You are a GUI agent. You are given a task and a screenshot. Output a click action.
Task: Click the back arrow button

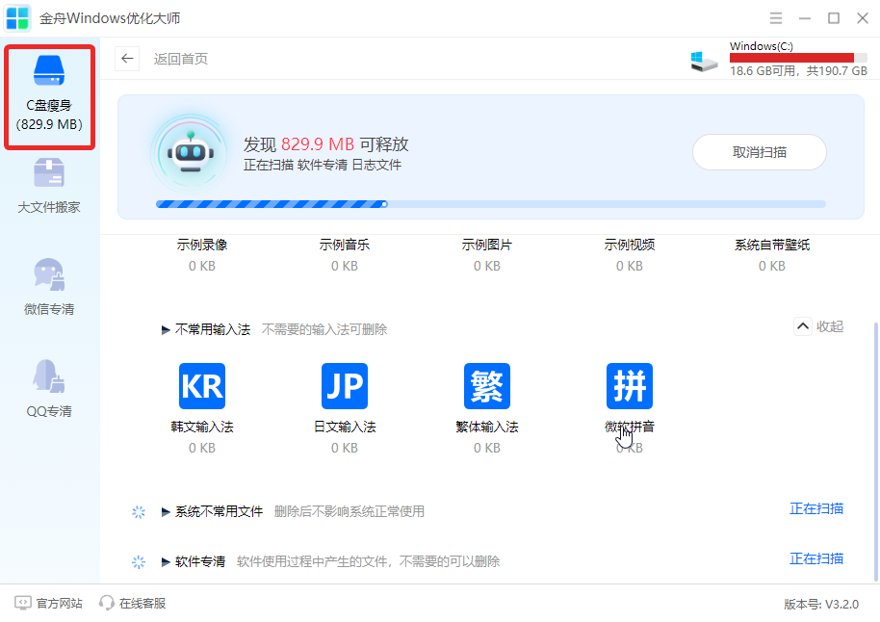(x=127, y=59)
